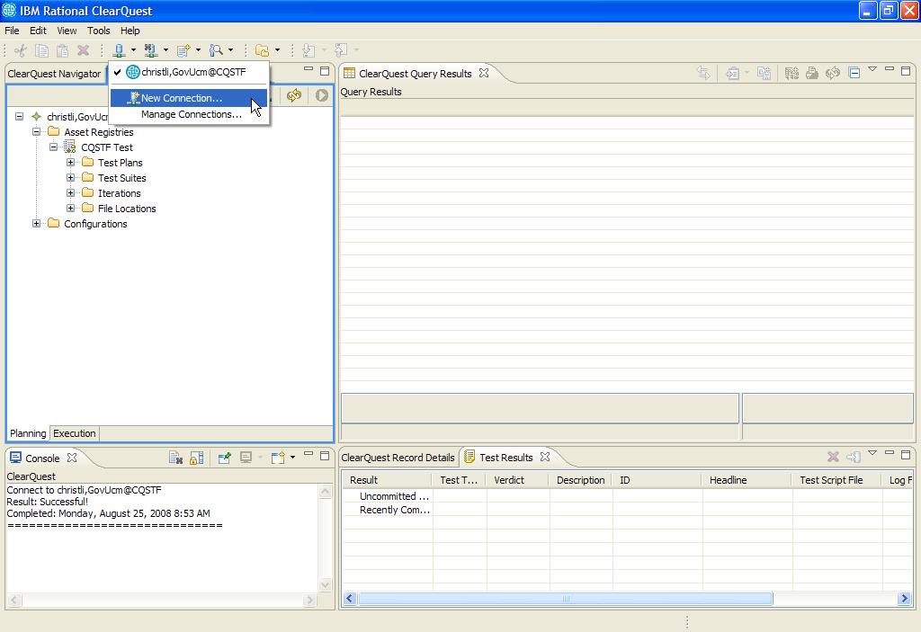This screenshot has height=632, width=921.
Task: Toggle the Console scroll lock icon
Action: pyautogui.click(x=197, y=458)
